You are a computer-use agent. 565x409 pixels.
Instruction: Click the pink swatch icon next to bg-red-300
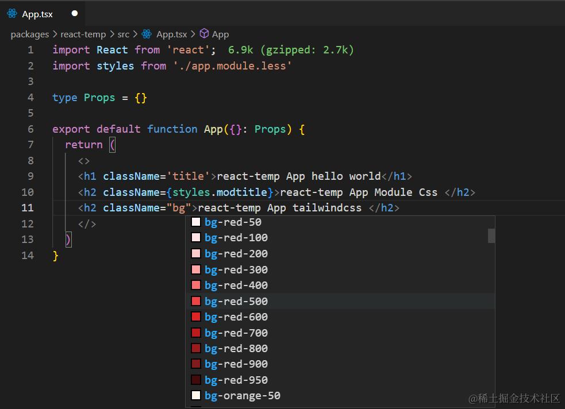pos(195,269)
